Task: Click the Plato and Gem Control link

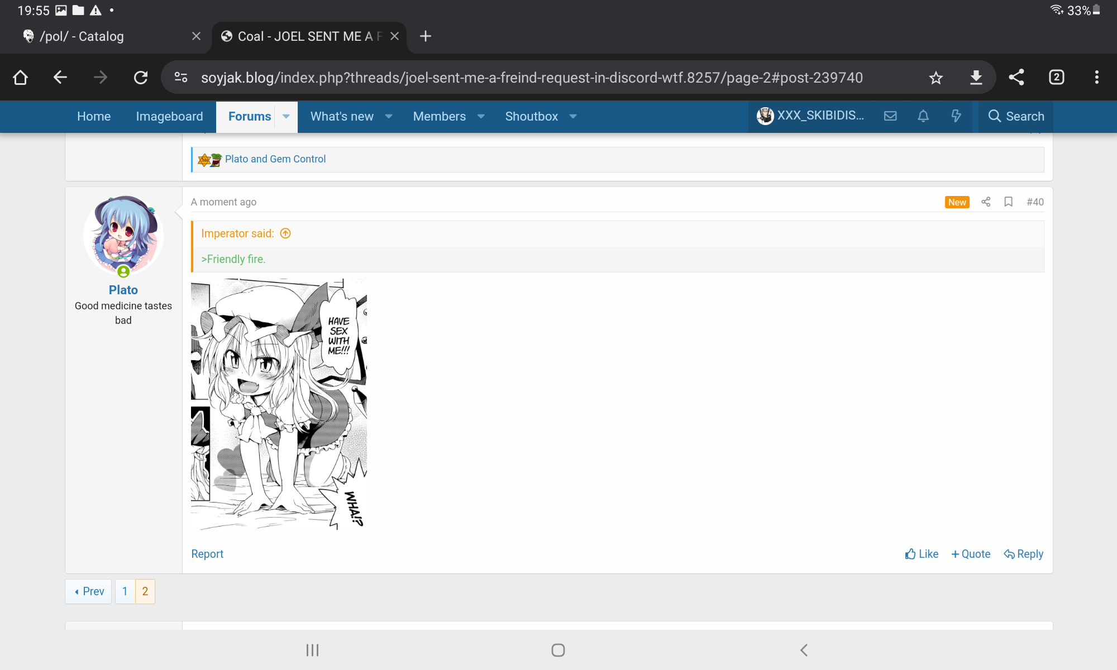Action: coord(275,159)
